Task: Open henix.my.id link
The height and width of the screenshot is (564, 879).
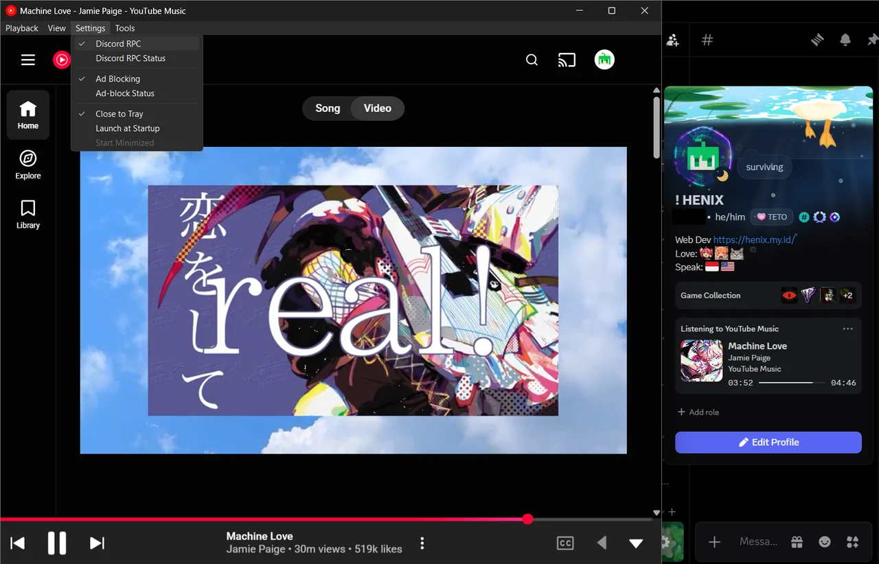Action: pyautogui.click(x=754, y=239)
